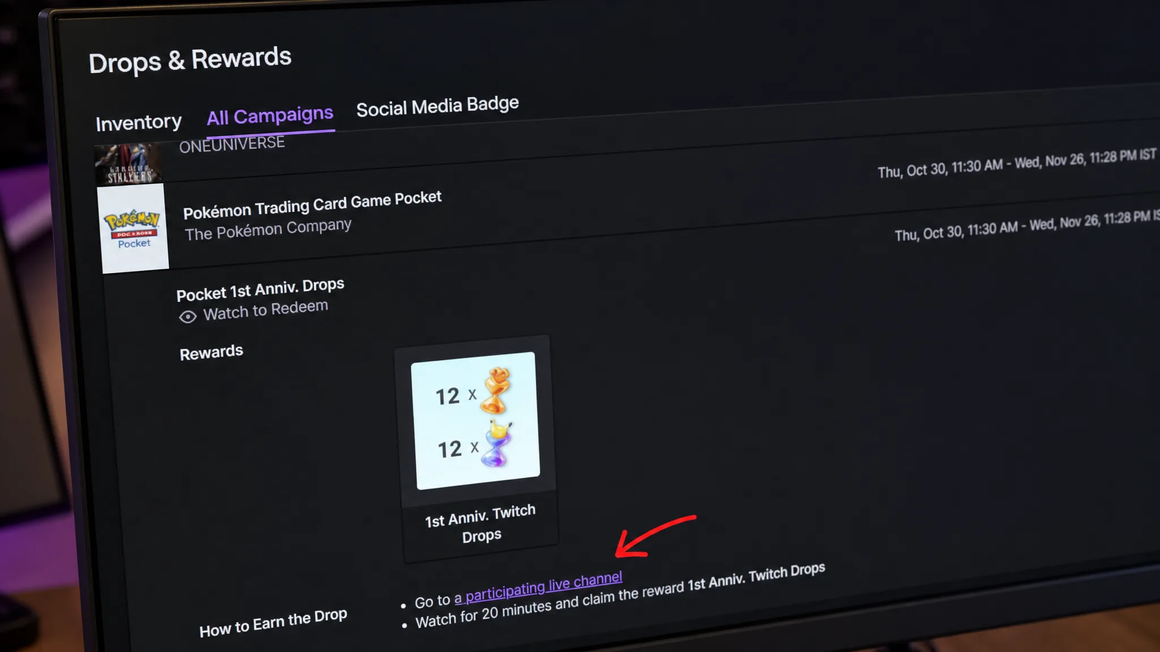Click the Watch to Redeem text

[266, 310]
